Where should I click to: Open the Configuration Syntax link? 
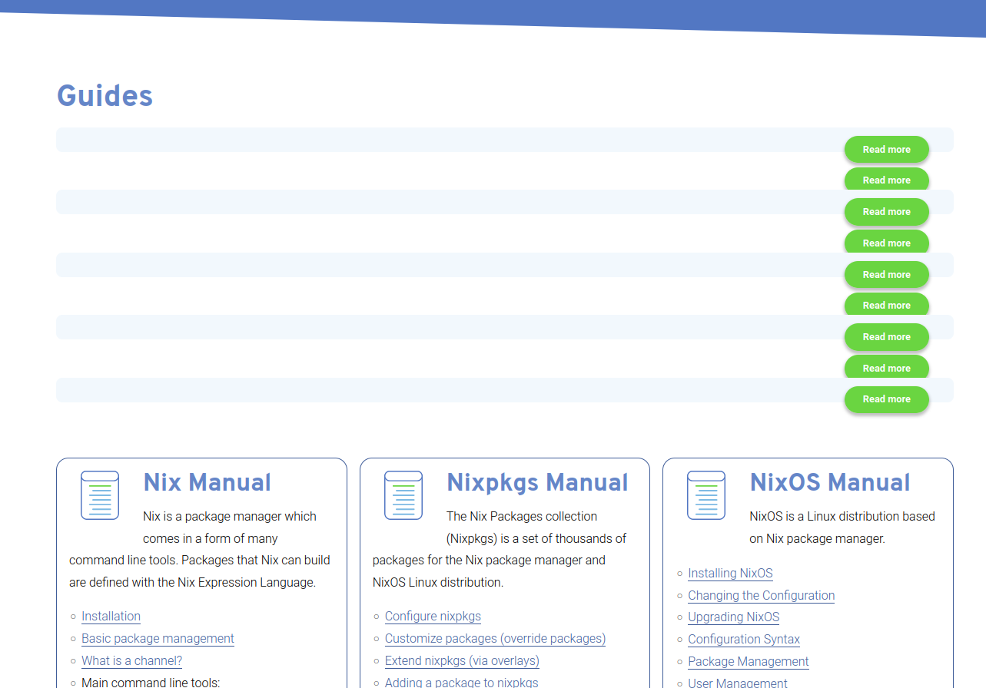tap(743, 639)
